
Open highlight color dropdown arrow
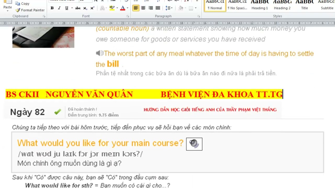117,8
